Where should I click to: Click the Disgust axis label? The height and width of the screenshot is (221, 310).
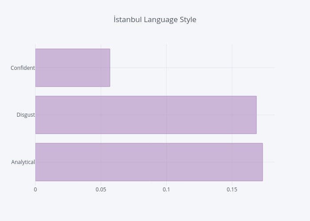[26, 115]
